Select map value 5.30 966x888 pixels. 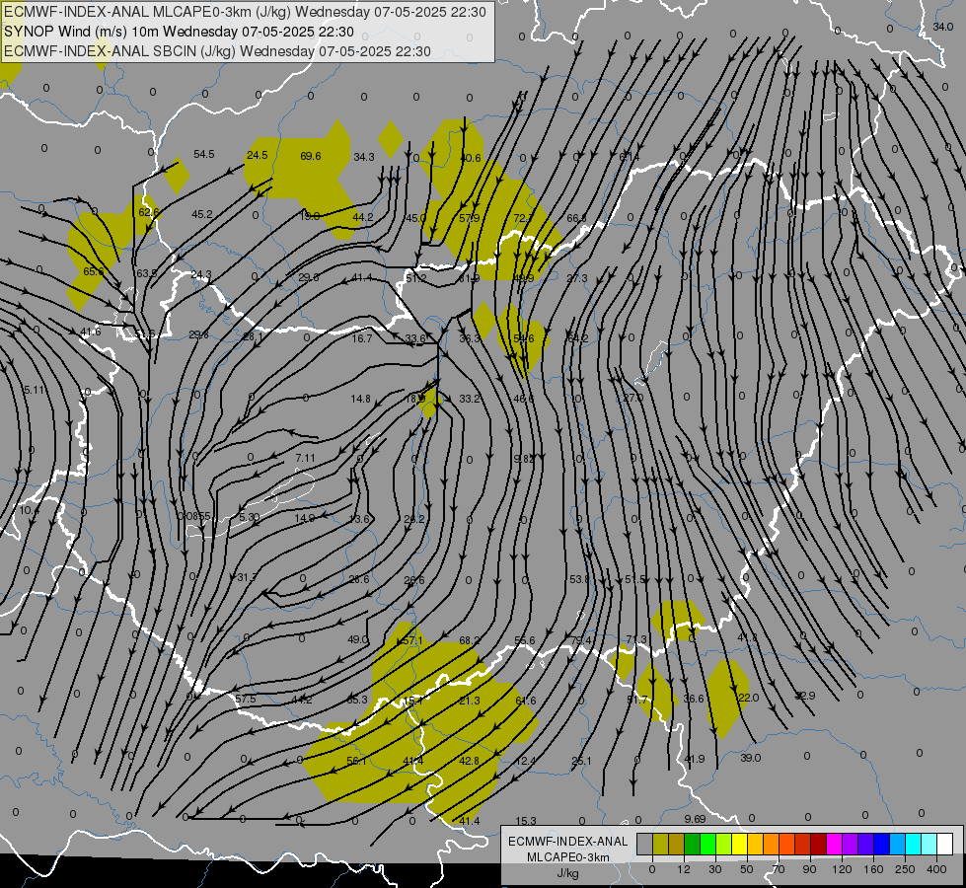(249, 516)
